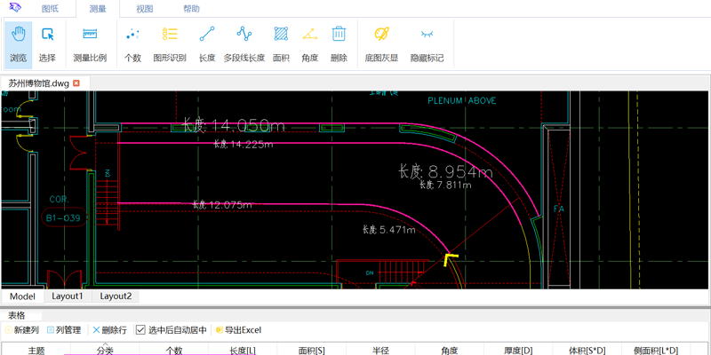
Task: Click the 体积[S*D] column header
Action: 587,350
